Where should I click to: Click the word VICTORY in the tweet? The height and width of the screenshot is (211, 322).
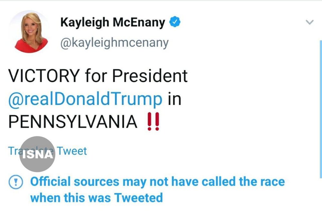[43, 76]
